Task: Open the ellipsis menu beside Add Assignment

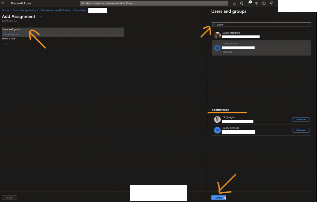Action: coord(41,16)
